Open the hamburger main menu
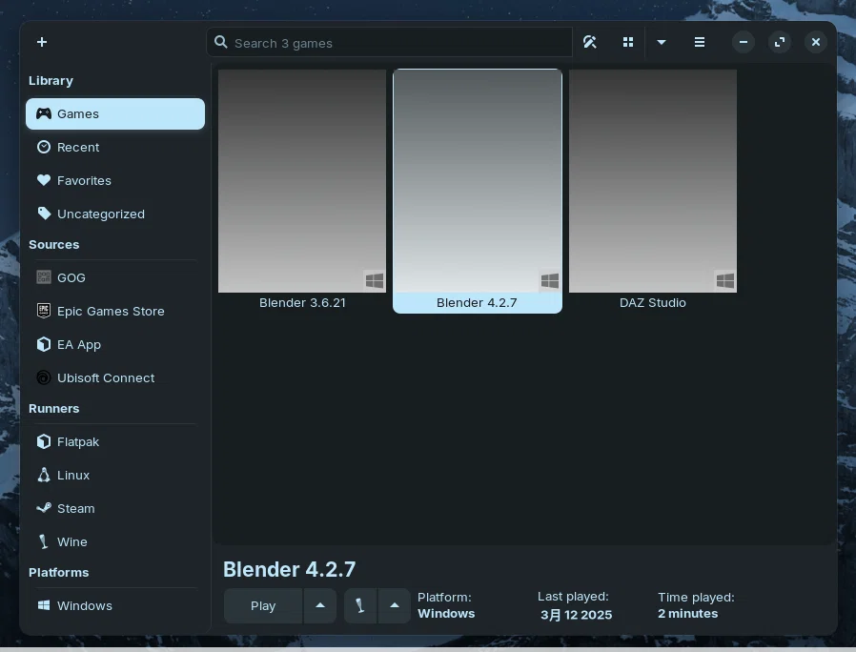 click(x=700, y=42)
